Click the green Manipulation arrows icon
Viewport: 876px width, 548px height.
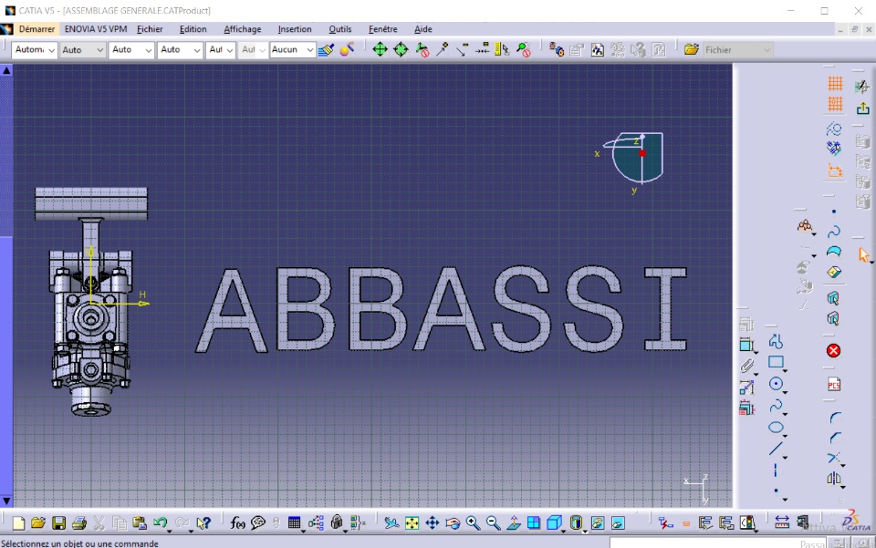(x=380, y=49)
